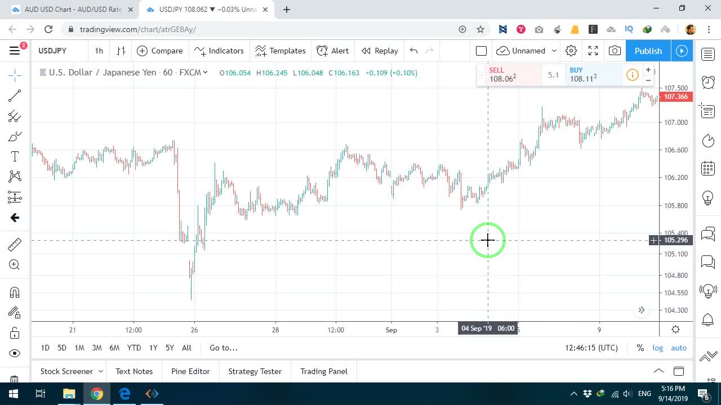Select the trend line drawing tool

click(x=15, y=96)
